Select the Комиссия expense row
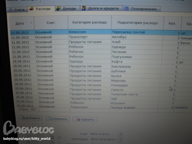 point(96,33)
